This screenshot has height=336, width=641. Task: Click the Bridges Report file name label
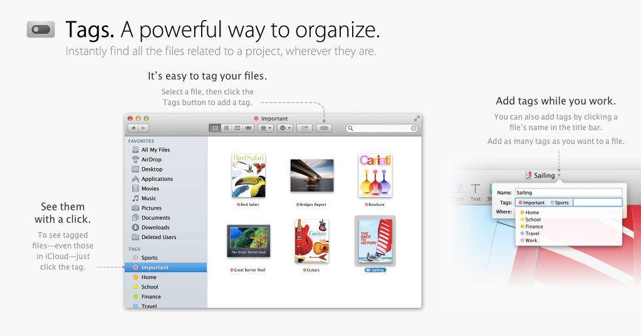[x=311, y=205]
